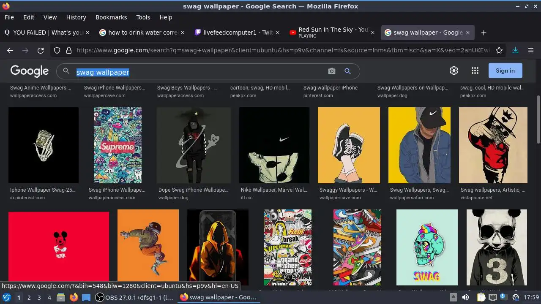Open the Firefox hamburger application menu

tap(531, 50)
